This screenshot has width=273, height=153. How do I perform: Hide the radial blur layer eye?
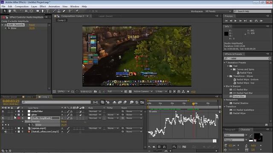pos(3,111)
